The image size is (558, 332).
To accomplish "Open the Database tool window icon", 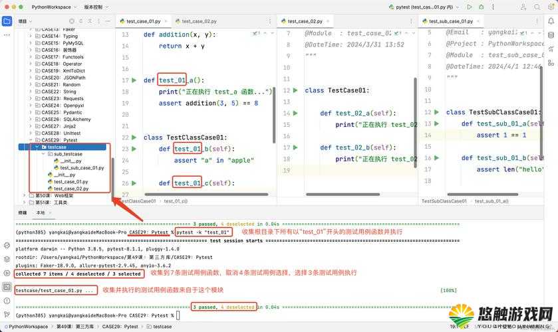I will [551, 35].
